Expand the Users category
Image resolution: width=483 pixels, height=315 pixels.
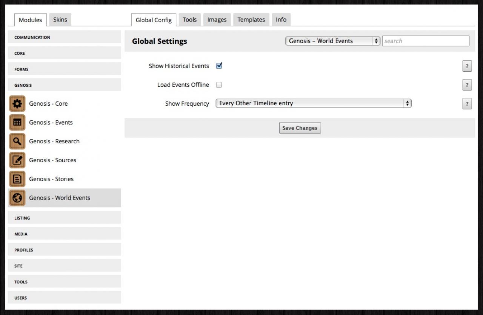pos(64,298)
